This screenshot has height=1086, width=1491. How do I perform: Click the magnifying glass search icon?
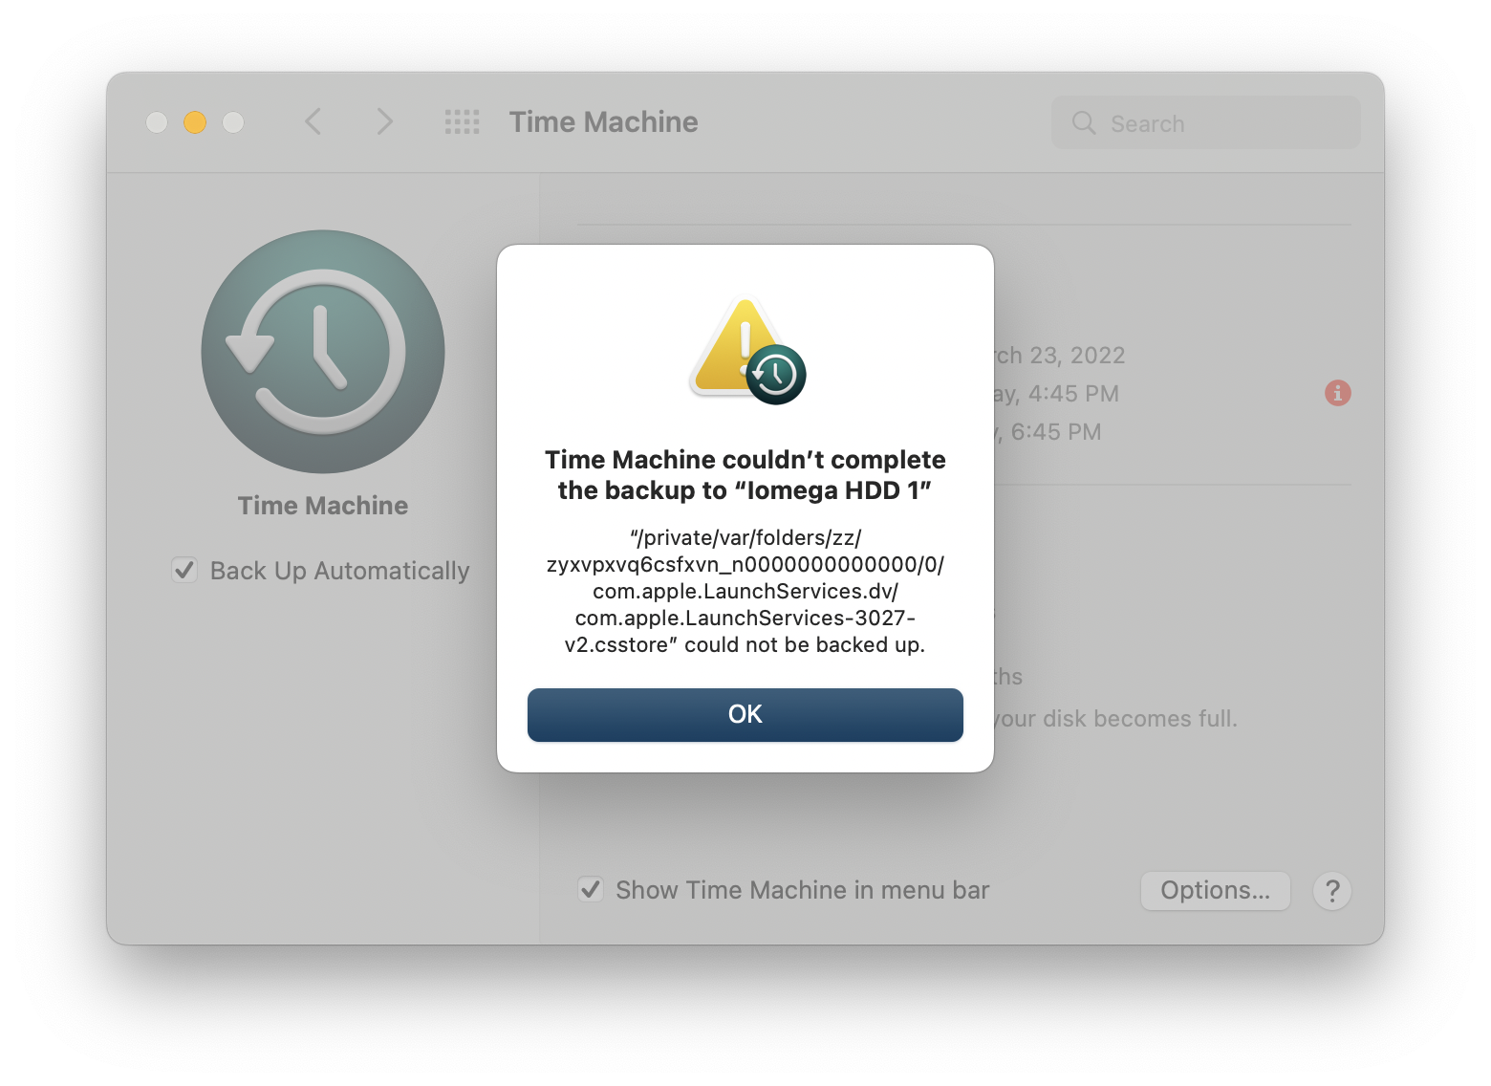pyautogui.click(x=1084, y=122)
